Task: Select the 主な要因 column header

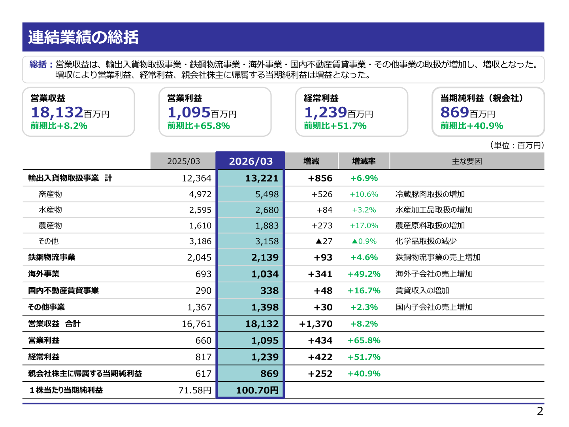Action: pyautogui.click(x=467, y=161)
